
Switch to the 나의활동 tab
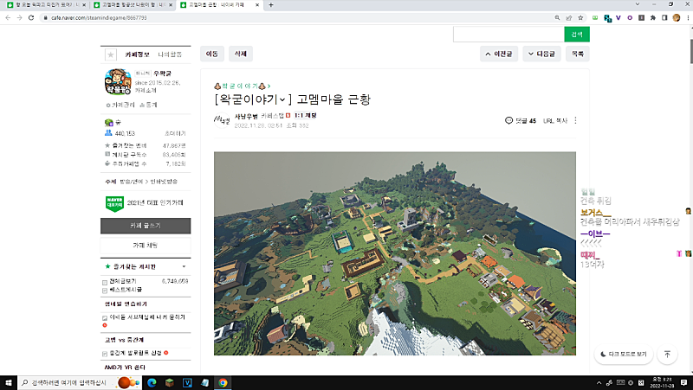point(170,54)
